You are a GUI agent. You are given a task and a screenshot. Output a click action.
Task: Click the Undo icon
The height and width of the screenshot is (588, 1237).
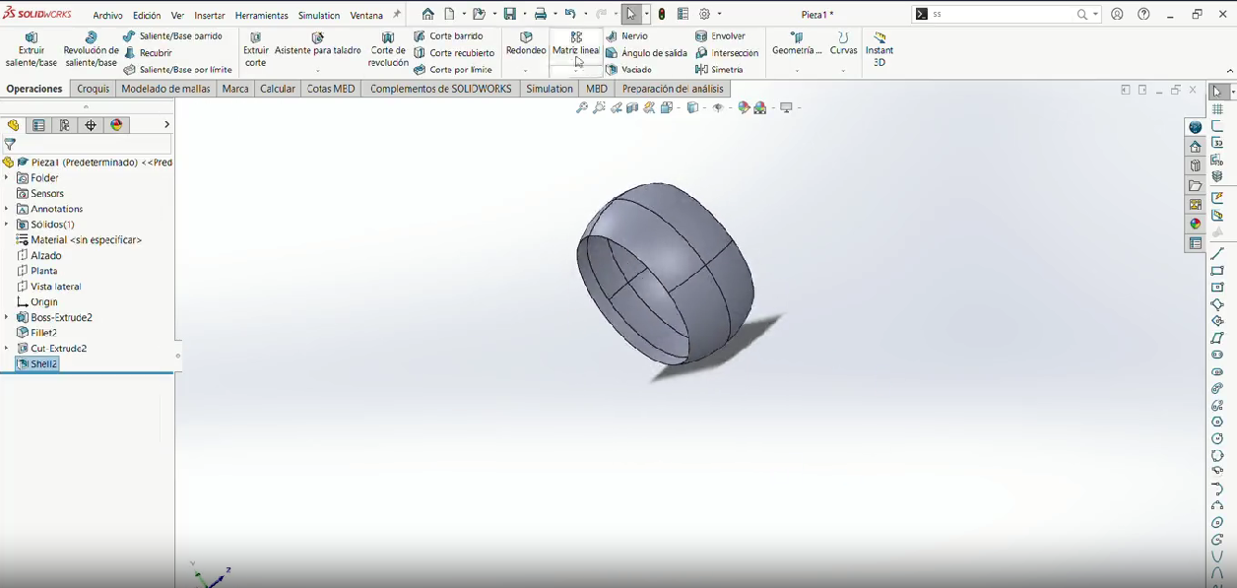point(570,15)
